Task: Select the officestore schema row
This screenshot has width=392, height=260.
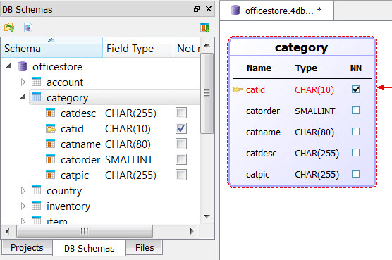Action: tap(57, 67)
